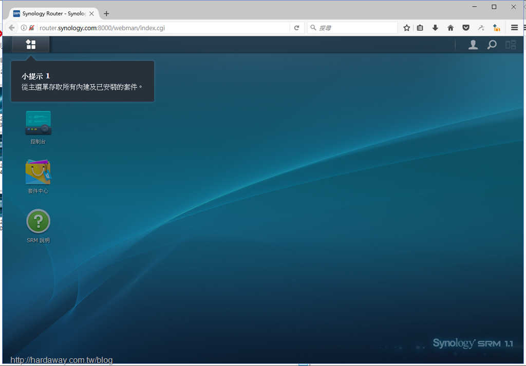Close the Synology Router tab
Image resolution: width=526 pixels, height=366 pixels.
pos(91,14)
